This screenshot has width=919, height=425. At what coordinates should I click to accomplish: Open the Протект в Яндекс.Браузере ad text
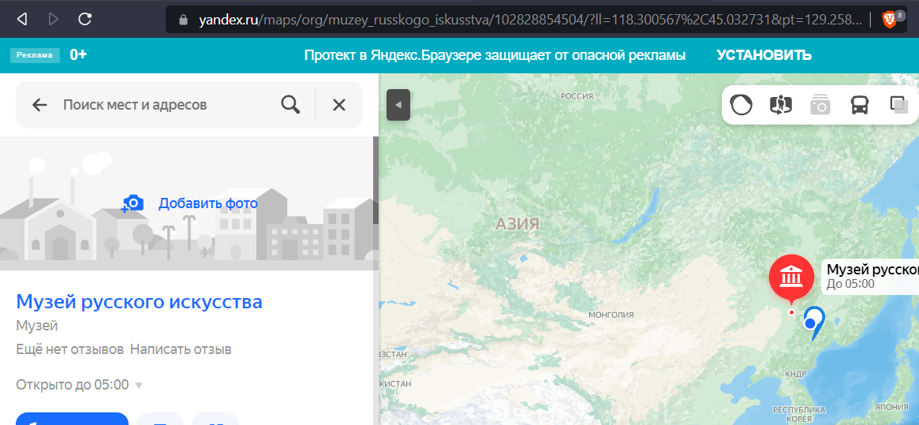coord(495,56)
